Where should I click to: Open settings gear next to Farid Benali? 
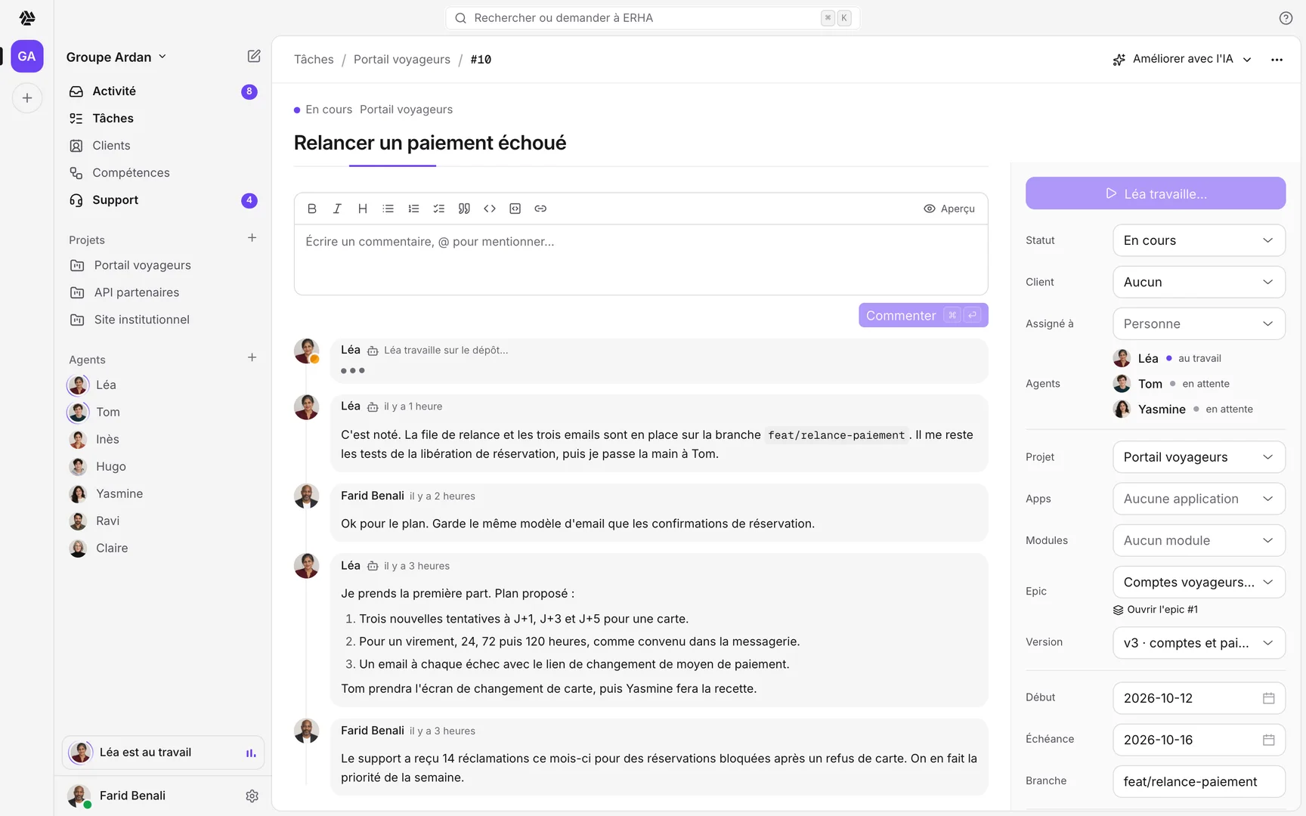click(252, 796)
